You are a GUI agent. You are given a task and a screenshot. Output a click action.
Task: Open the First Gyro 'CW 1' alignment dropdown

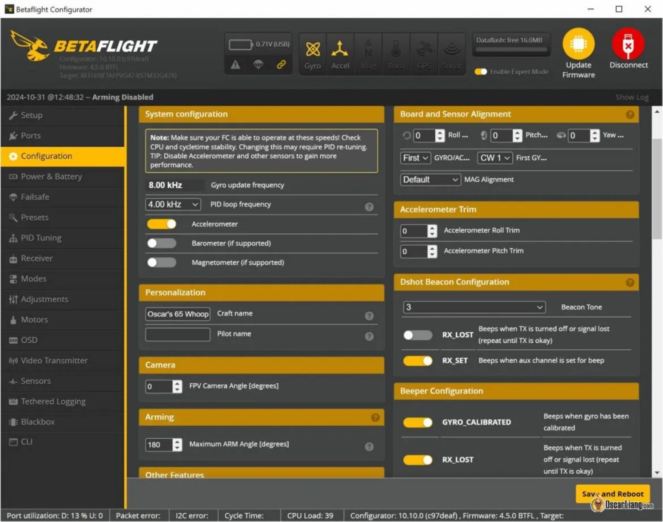(495, 158)
